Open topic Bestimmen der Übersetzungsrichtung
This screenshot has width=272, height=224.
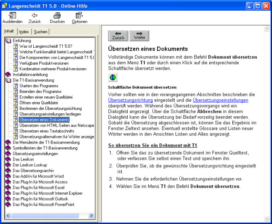pyautogui.click(x=50, y=109)
